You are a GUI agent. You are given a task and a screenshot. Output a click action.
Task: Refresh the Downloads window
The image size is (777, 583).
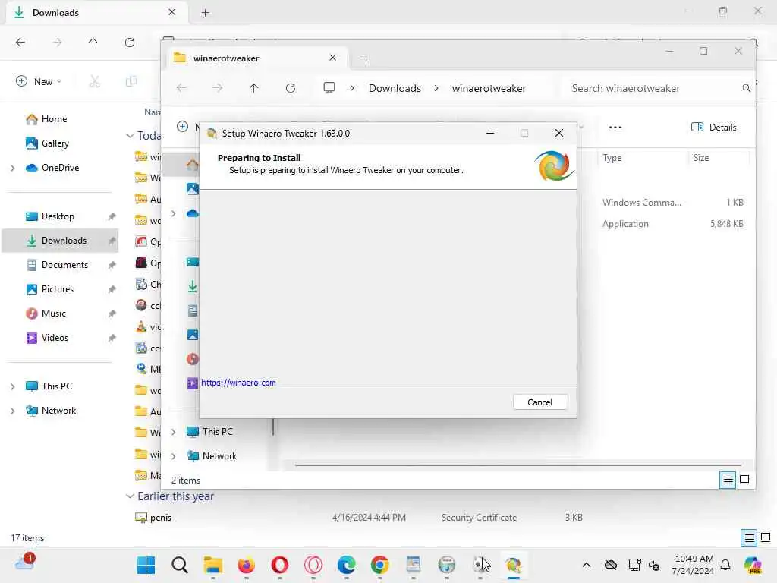pos(129,43)
